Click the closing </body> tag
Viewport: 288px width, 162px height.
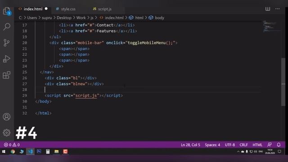43,101
